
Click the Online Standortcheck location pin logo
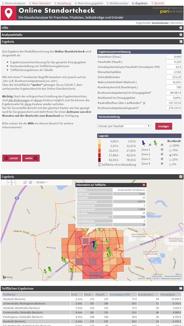pyautogui.click(x=9, y=13)
